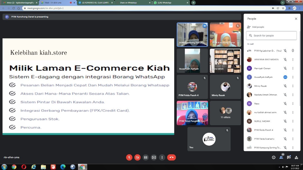Viewport: 303px width, 170px height.
Task: Open more options for Ibuaafiyah Aafiyah
Action: pos(293,77)
